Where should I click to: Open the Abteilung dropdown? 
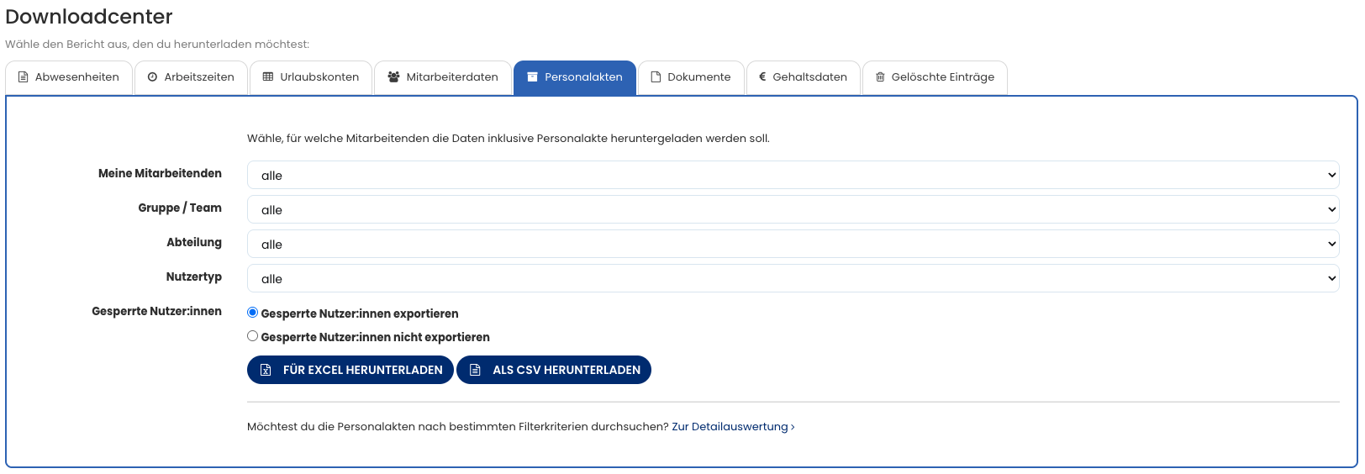[x=793, y=244]
